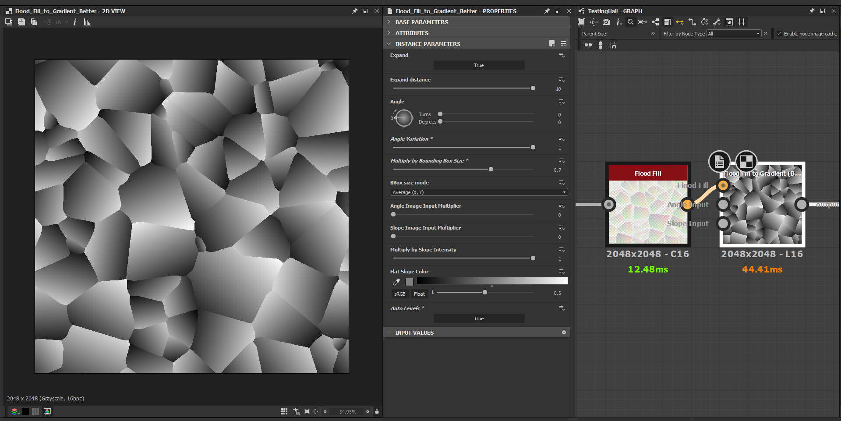Image resolution: width=841 pixels, height=421 pixels.
Task: Save the current 2D view image
Action: coord(21,22)
